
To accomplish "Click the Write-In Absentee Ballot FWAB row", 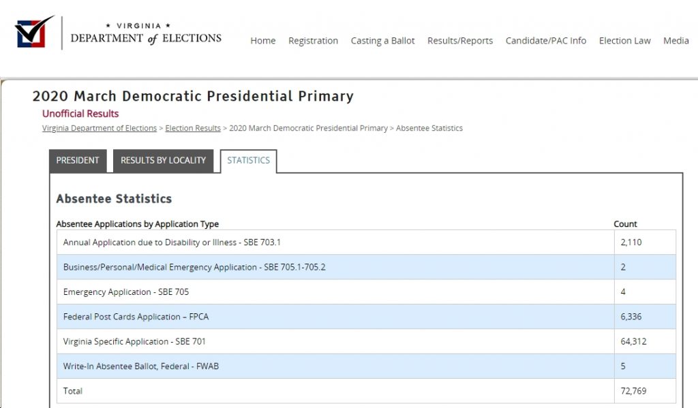I will click(366, 366).
